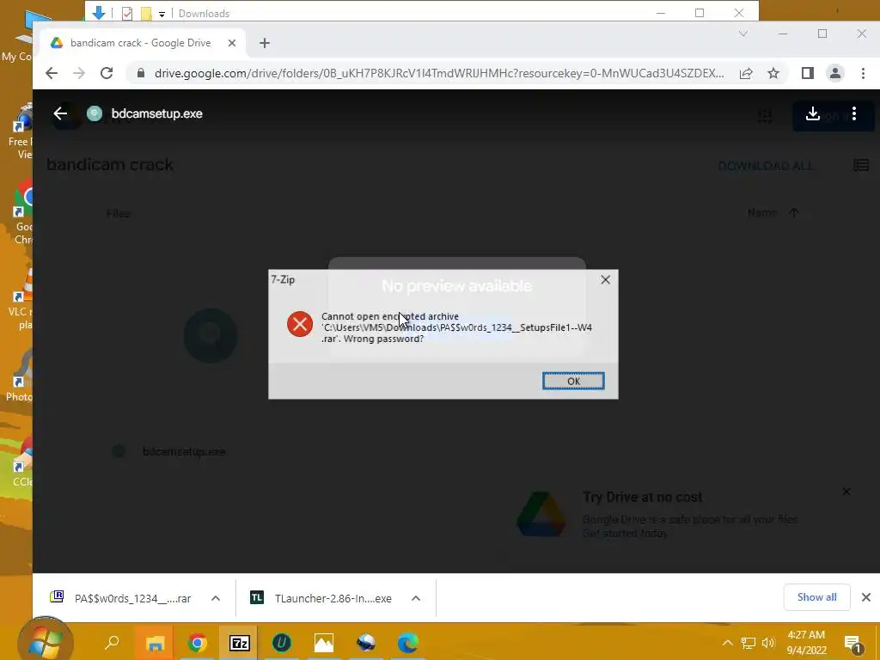This screenshot has width=880, height=660.
Task: Open taskbar search magnifier
Action: click(x=113, y=642)
